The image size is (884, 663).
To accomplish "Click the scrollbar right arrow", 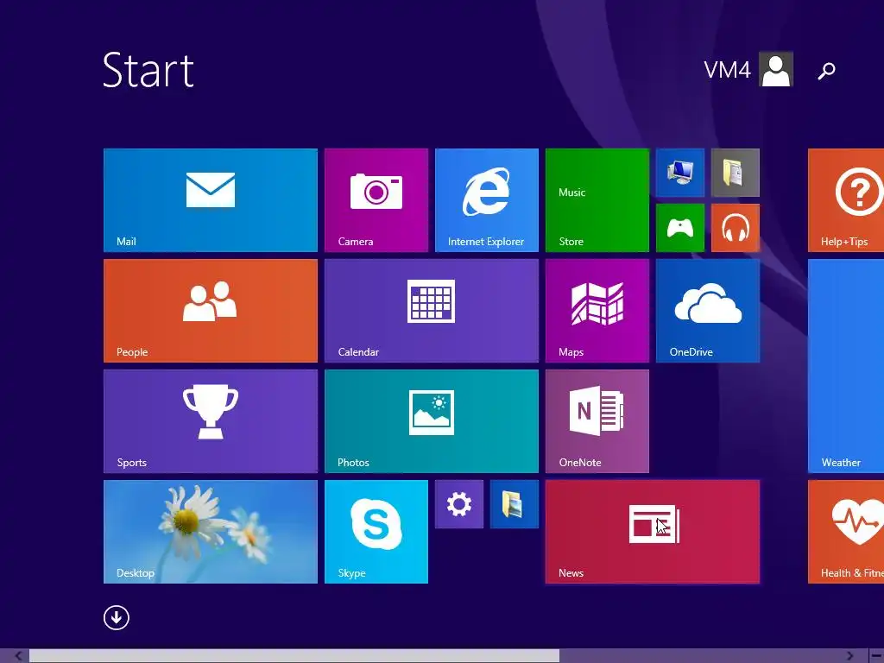I will (849, 656).
